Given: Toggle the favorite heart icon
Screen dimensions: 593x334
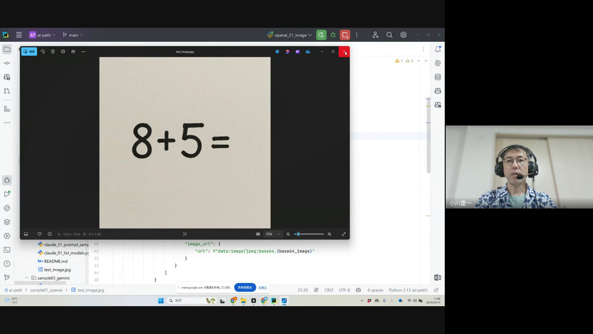Looking at the screenshot, I should 40,234.
